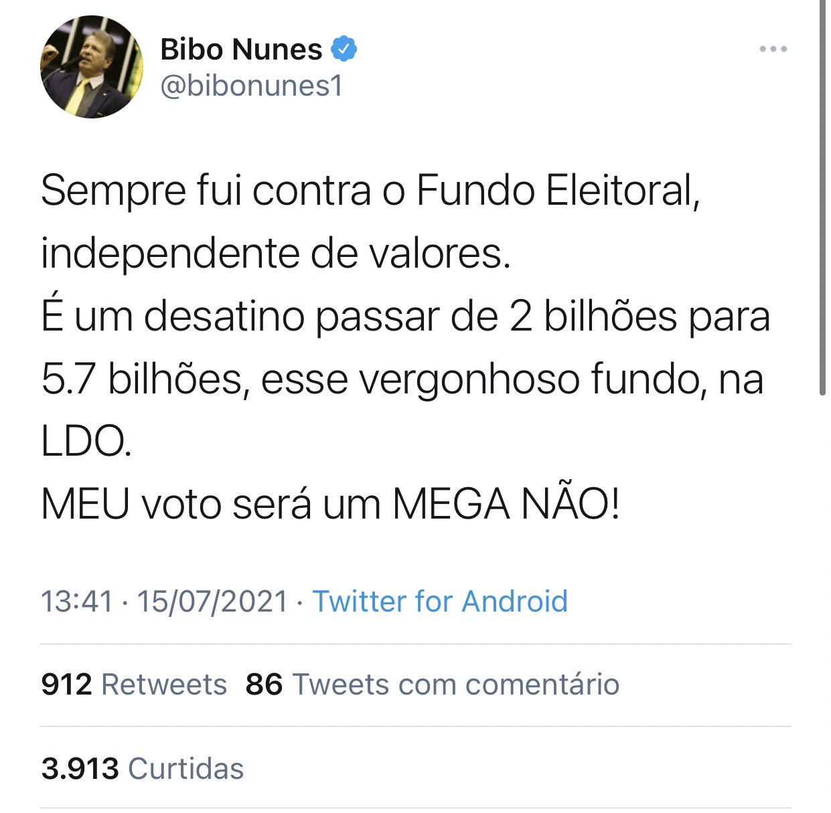Click the 912 retweet count number
The width and height of the screenshot is (831, 813).
66,685
